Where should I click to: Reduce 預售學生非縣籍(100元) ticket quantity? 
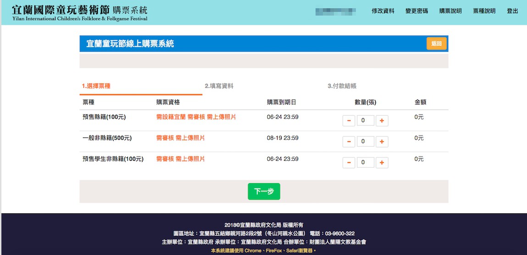tap(349, 163)
